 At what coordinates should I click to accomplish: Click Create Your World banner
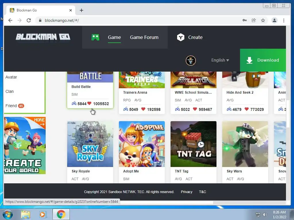pos(25,146)
